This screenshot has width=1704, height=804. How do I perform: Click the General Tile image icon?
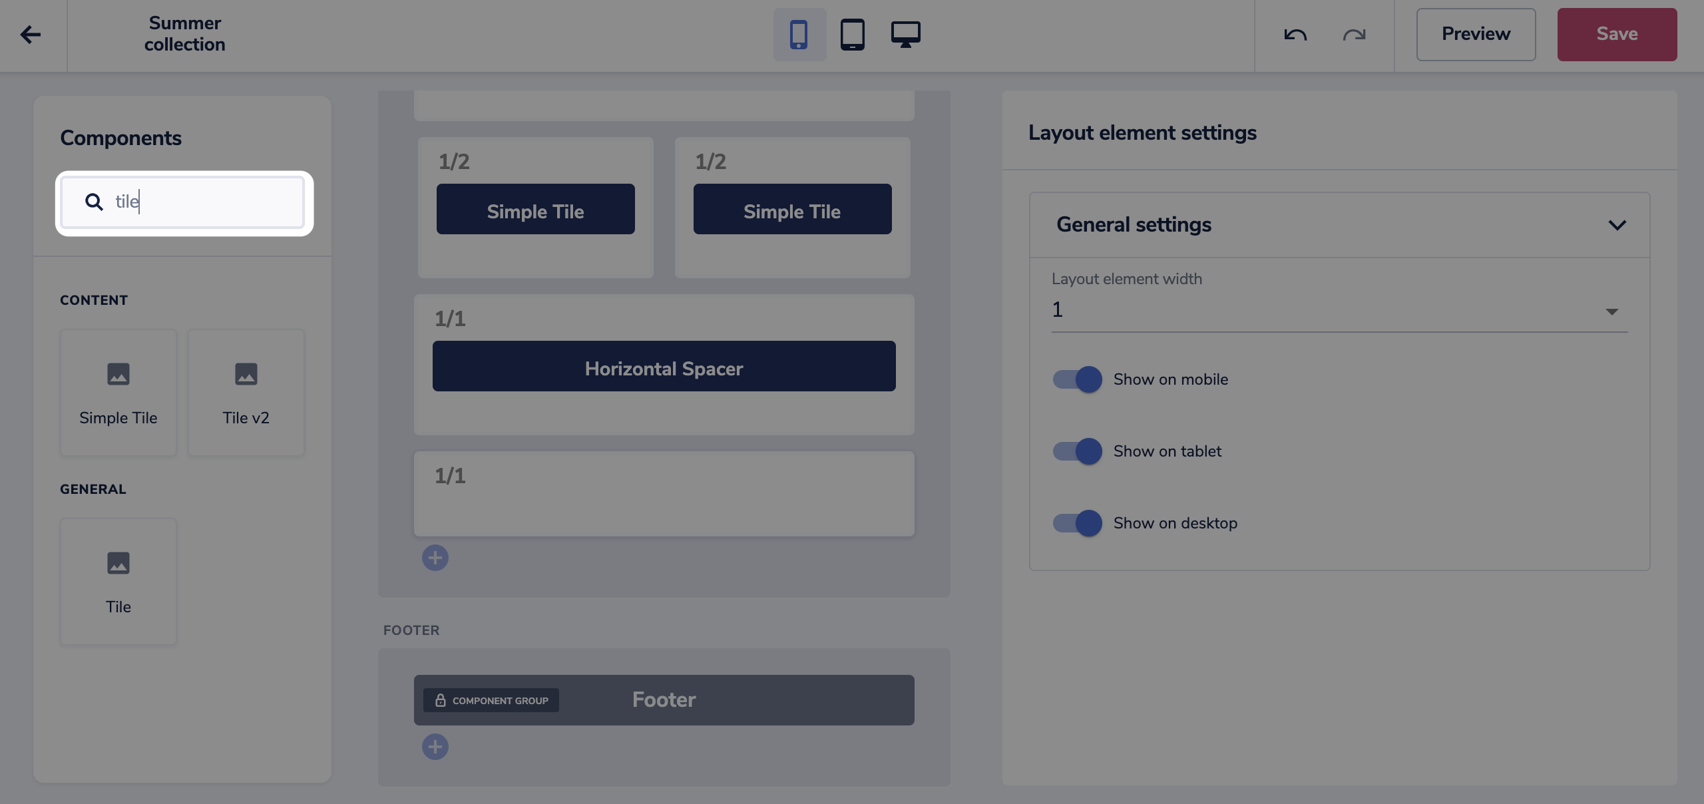pos(118,563)
